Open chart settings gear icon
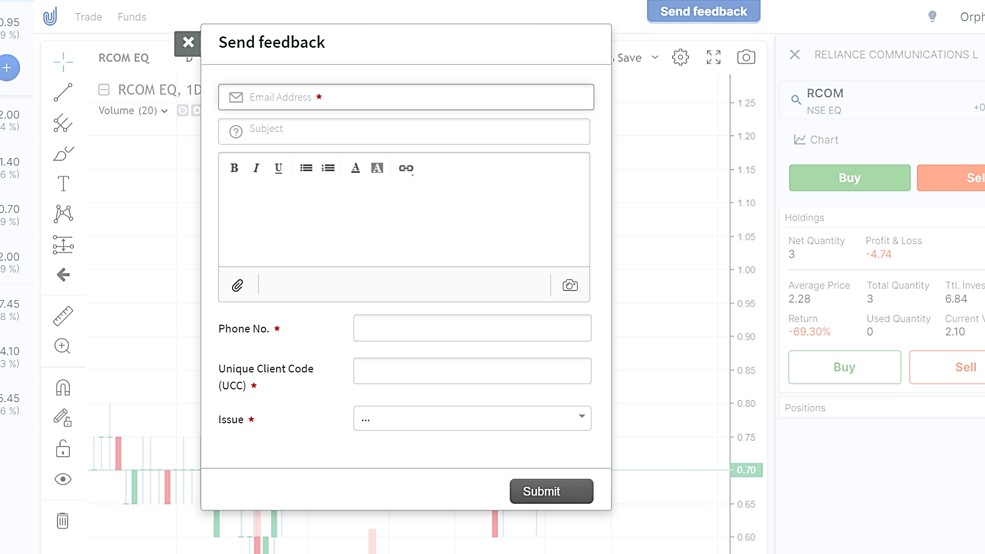This screenshot has height=554, width=985. point(680,57)
